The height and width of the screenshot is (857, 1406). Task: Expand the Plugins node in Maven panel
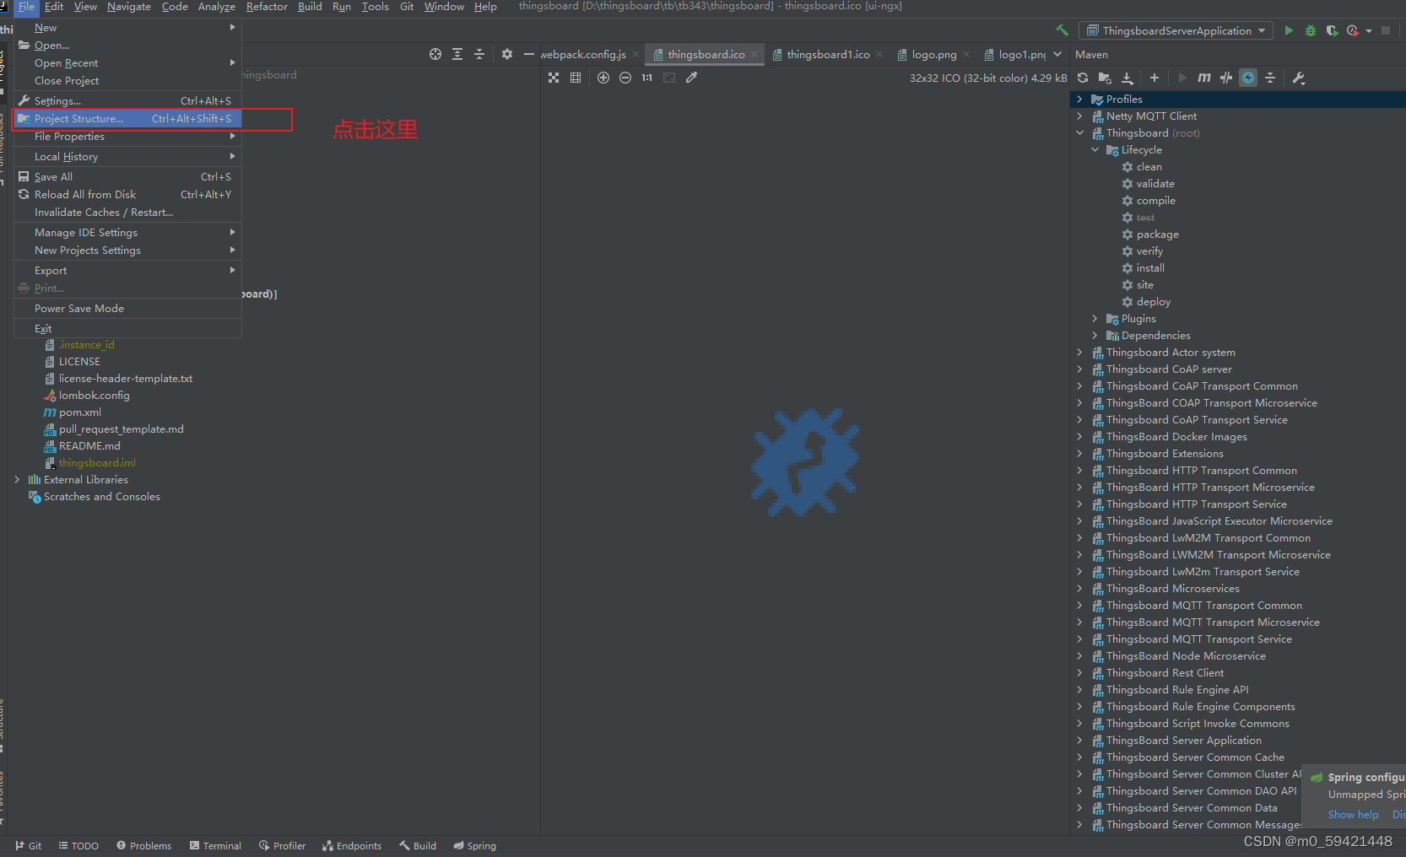(x=1094, y=318)
